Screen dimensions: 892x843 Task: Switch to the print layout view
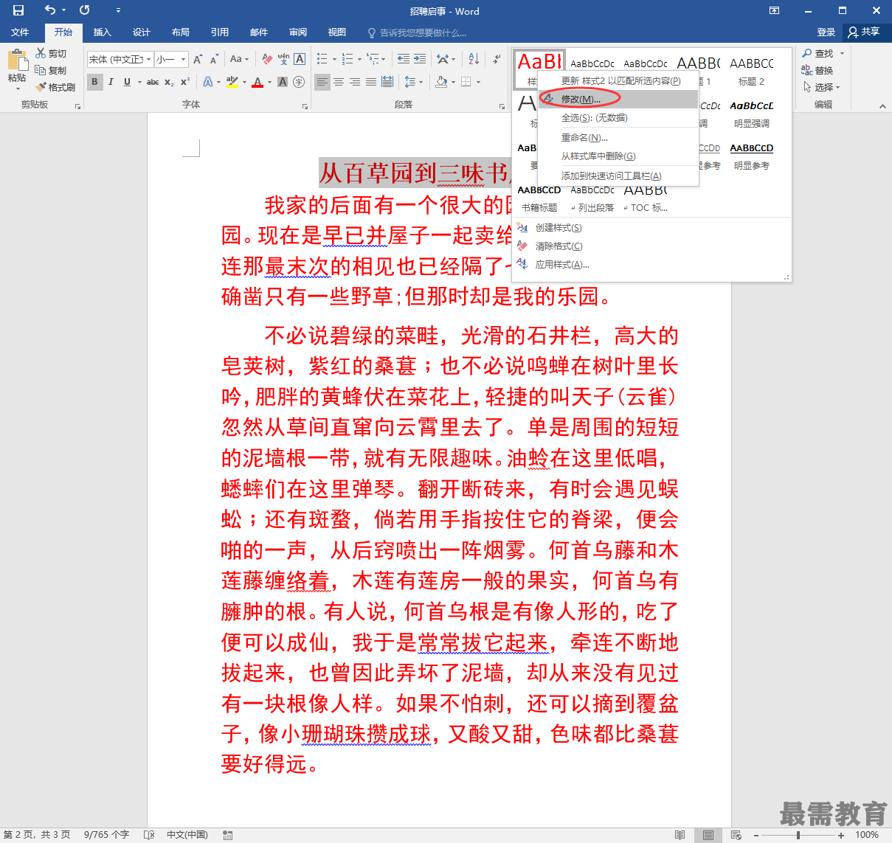(708, 835)
